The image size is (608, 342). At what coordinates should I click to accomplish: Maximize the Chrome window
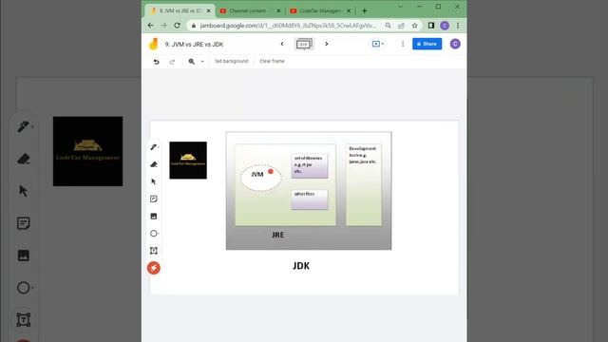click(x=438, y=7)
